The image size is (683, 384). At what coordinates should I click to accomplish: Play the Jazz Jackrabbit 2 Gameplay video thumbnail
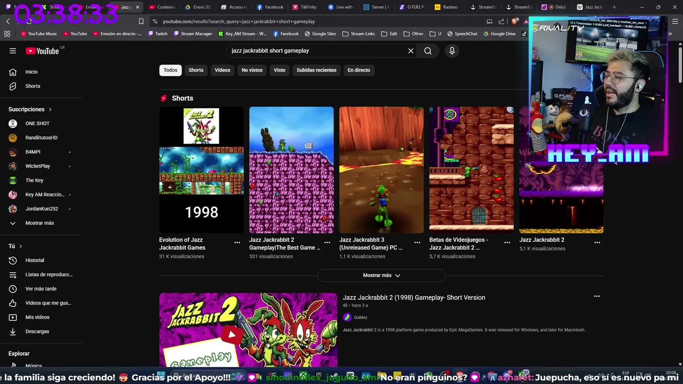(x=248, y=330)
